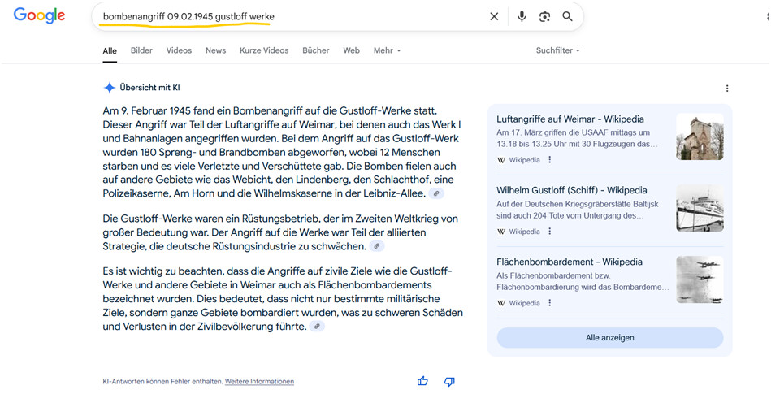Click the Übersicht mit KI sparkle icon
The width and height of the screenshot is (771, 394).
coord(109,88)
